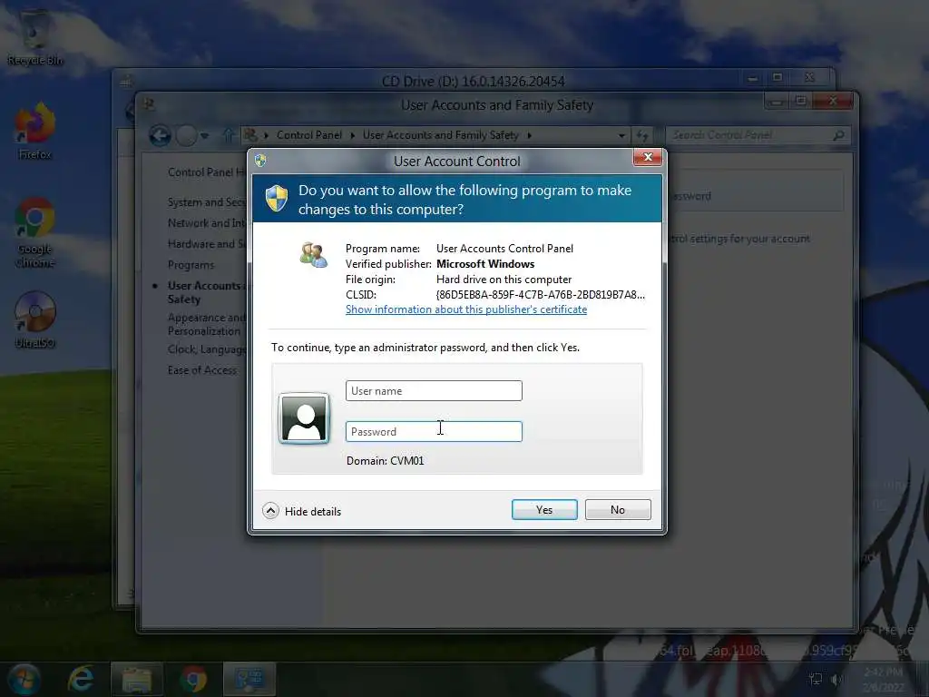Open Recycle Bin desktop icon

pos(34,36)
